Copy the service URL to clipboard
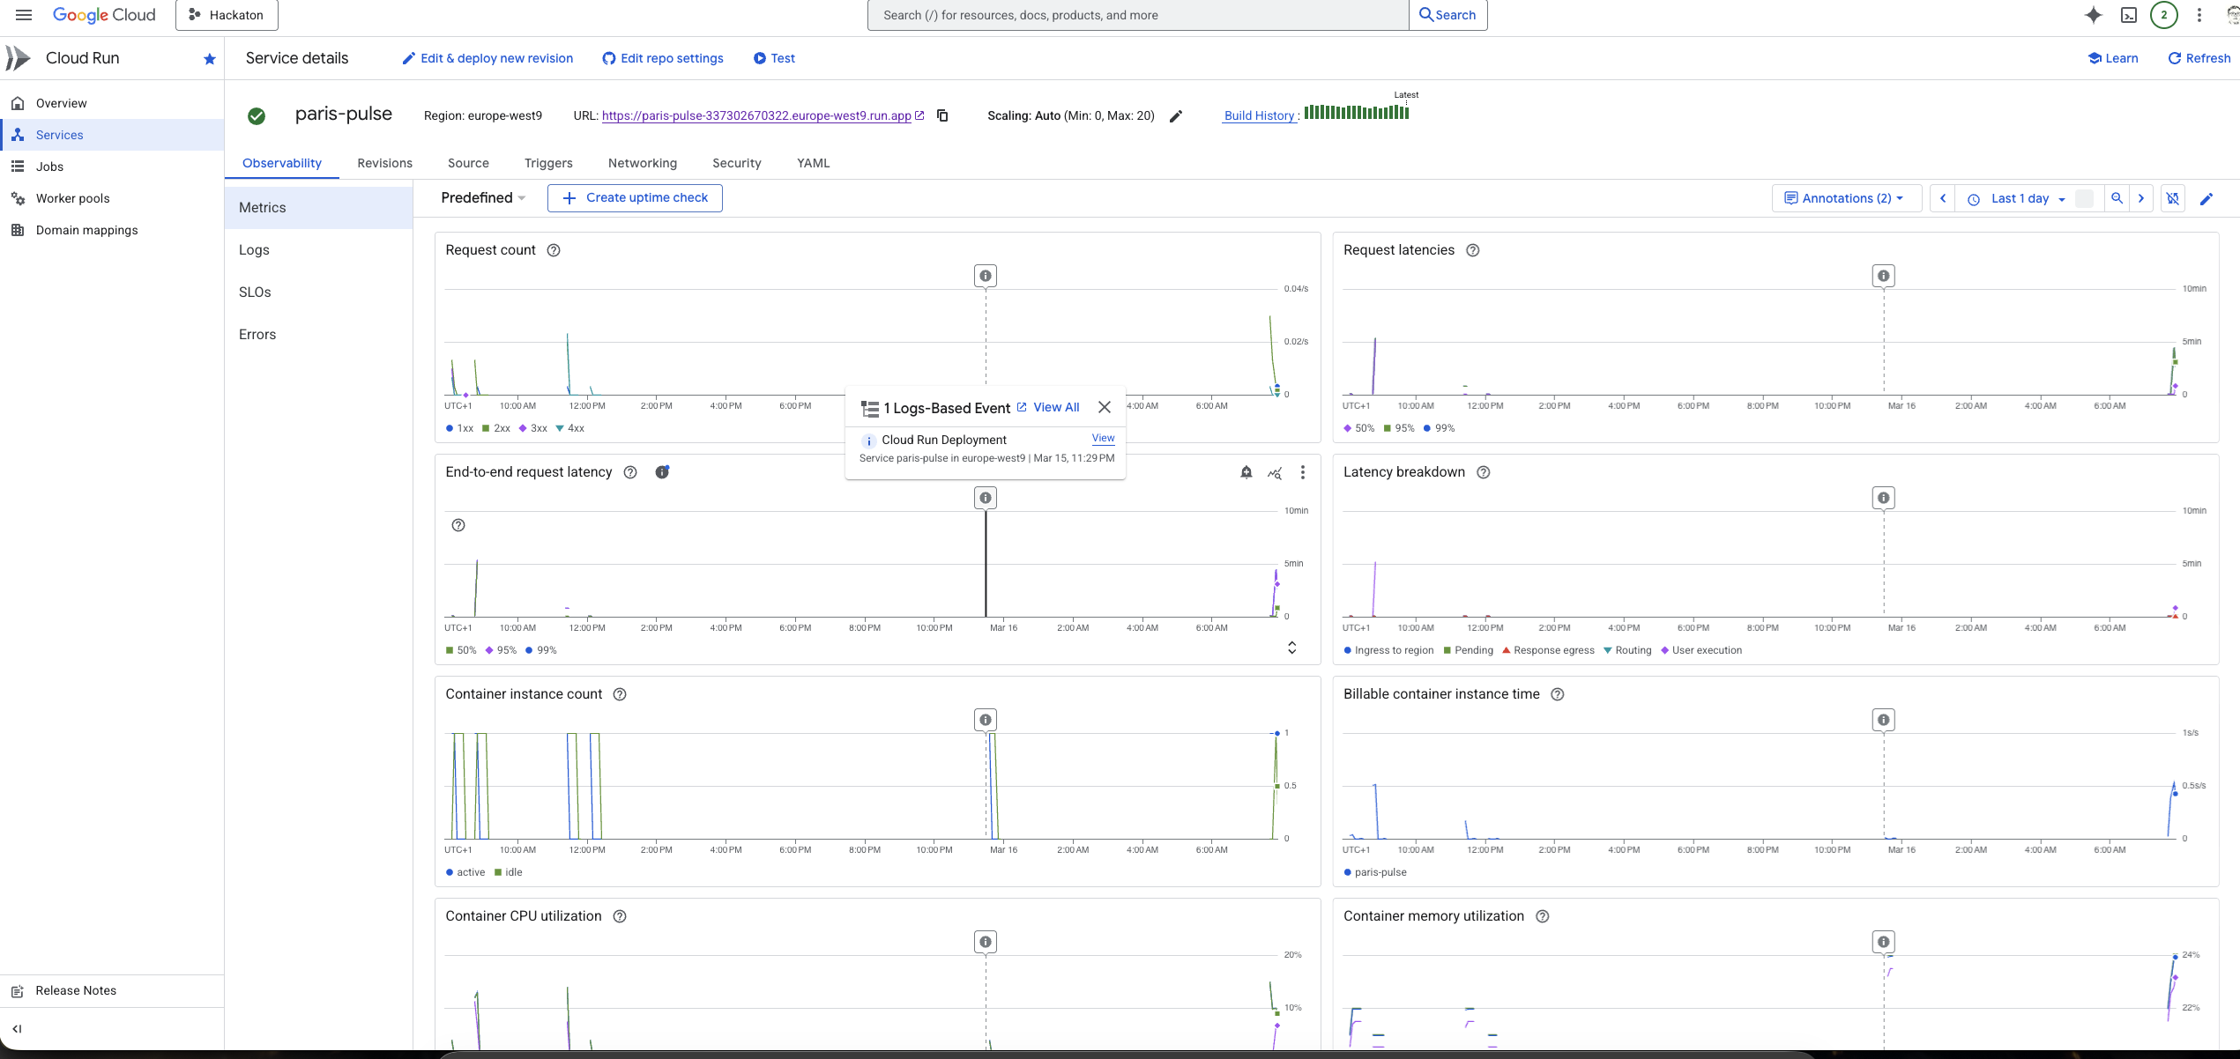2240x1059 pixels. pos(942,115)
